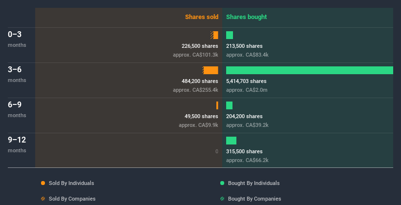
Task: Click the approx. CA$2.0m amount
Action: pyautogui.click(x=247, y=90)
